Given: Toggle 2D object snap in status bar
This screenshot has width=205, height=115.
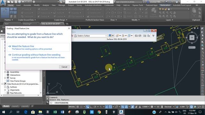Looking at the screenshot, I should click(110, 107).
